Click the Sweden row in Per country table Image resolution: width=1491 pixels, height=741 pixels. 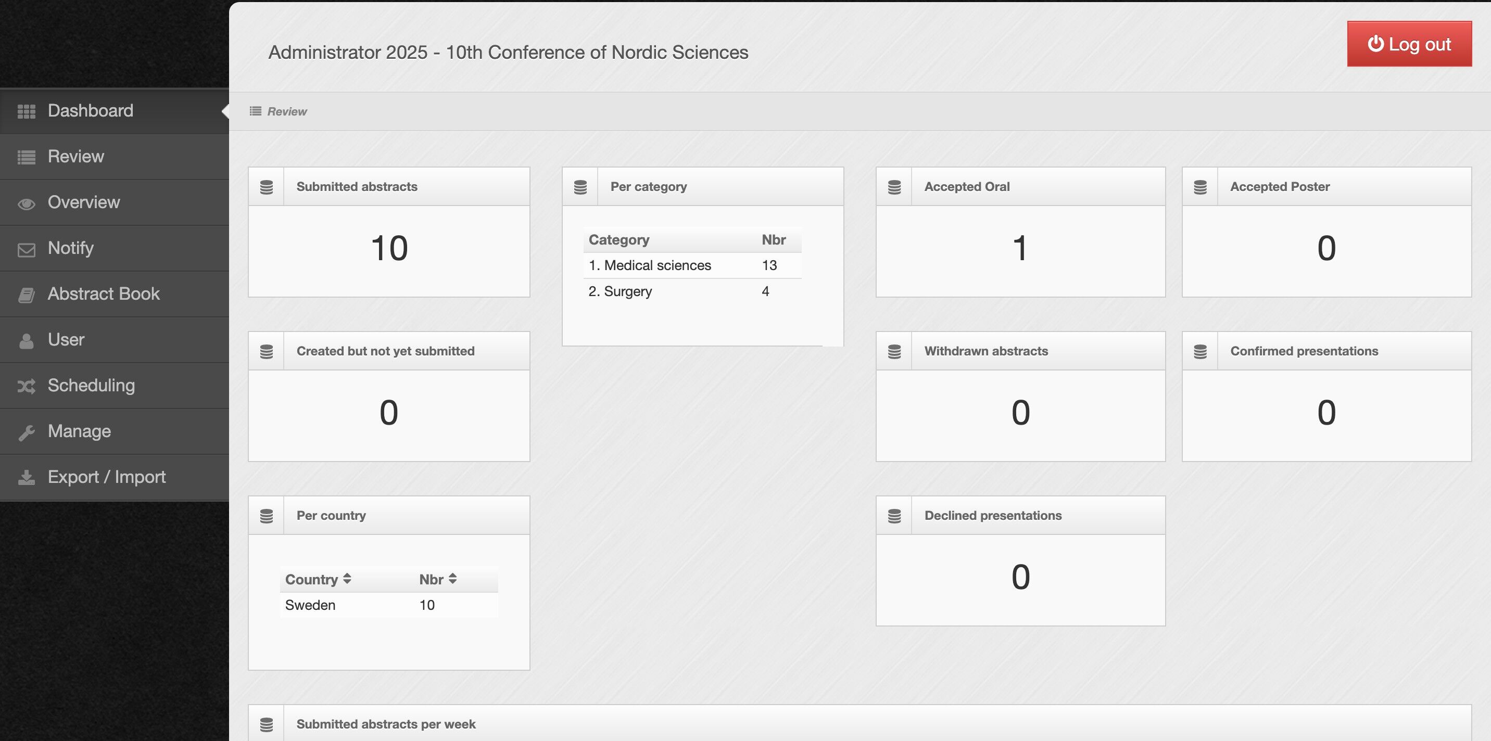tap(310, 605)
